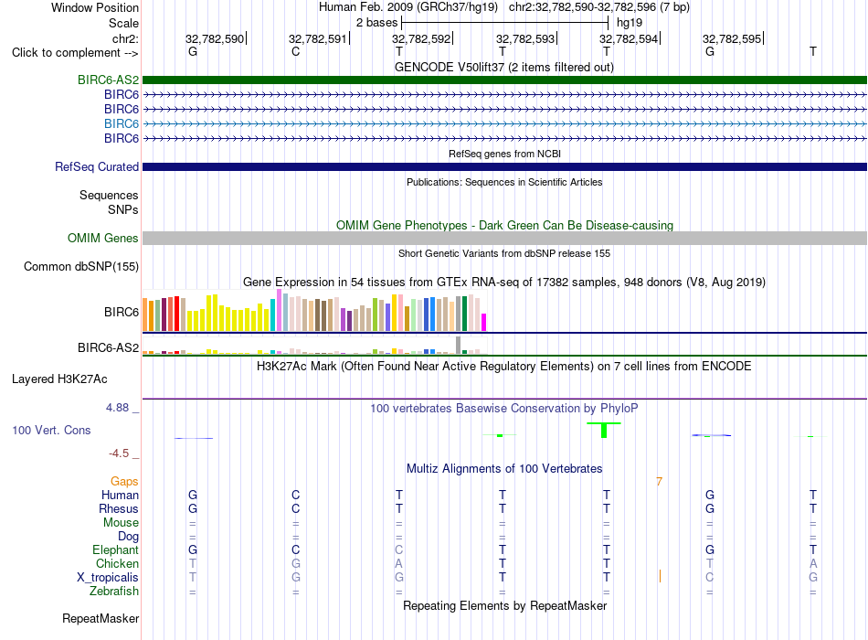Click the Zebrafish species label
Image resolution: width=868 pixels, height=640 pixels.
114,592
